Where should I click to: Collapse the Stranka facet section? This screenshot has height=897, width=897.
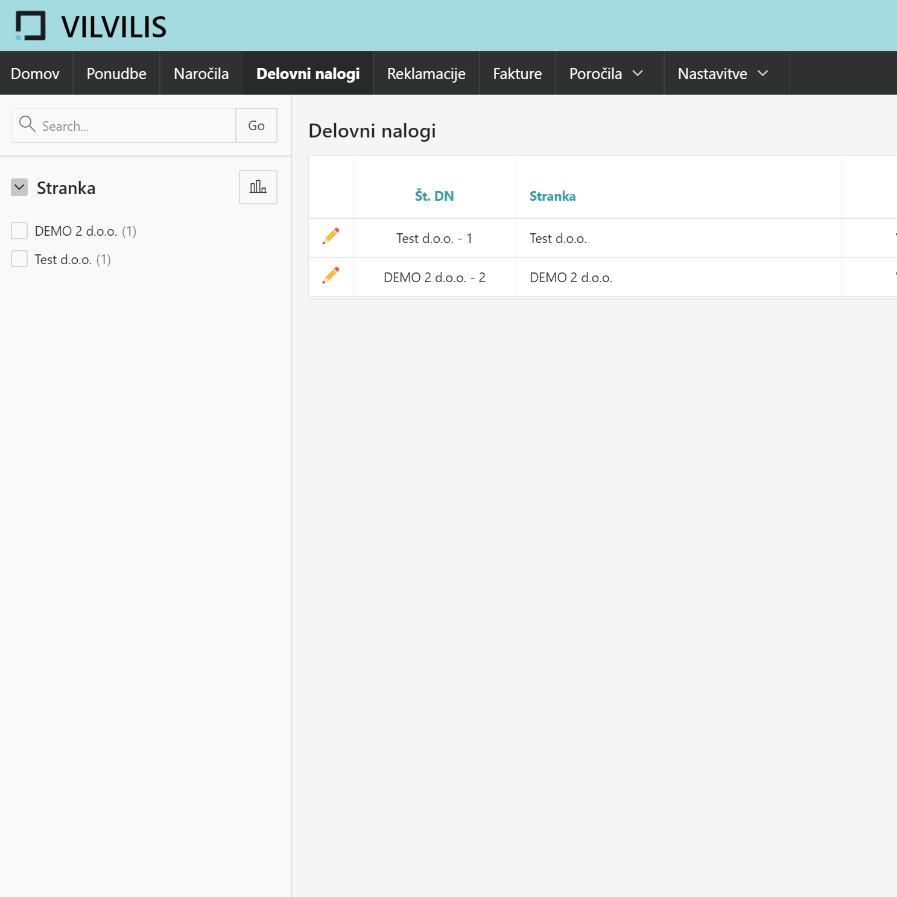click(19, 187)
